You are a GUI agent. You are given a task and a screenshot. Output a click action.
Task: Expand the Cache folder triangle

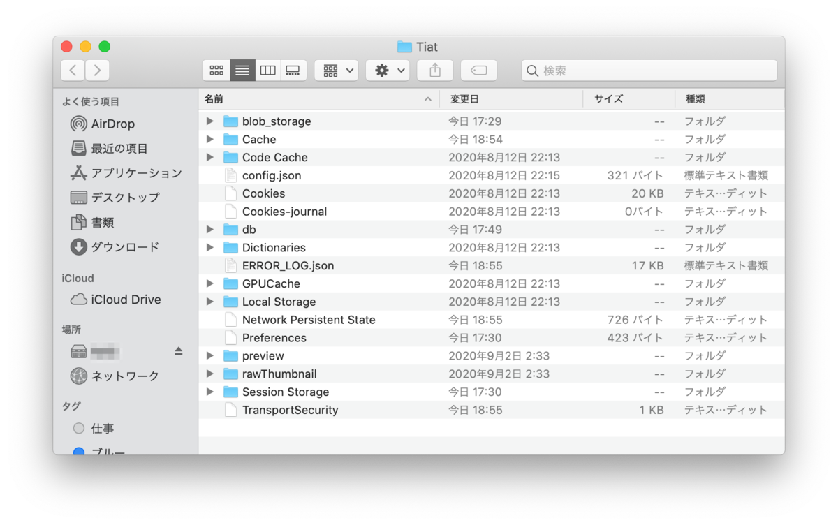pos(210,140)
